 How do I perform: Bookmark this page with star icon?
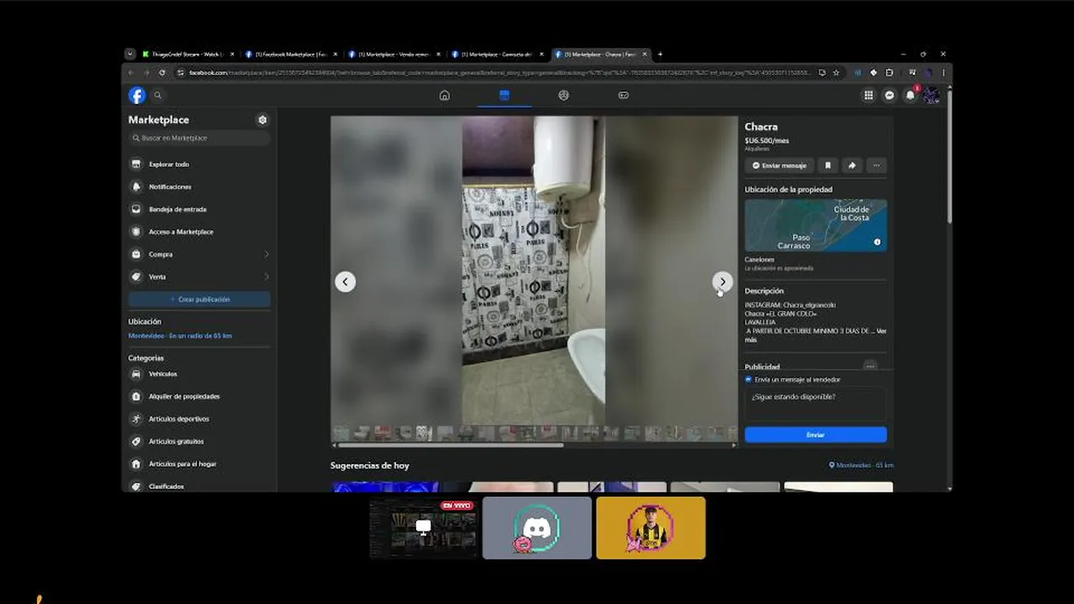point(836,73)
